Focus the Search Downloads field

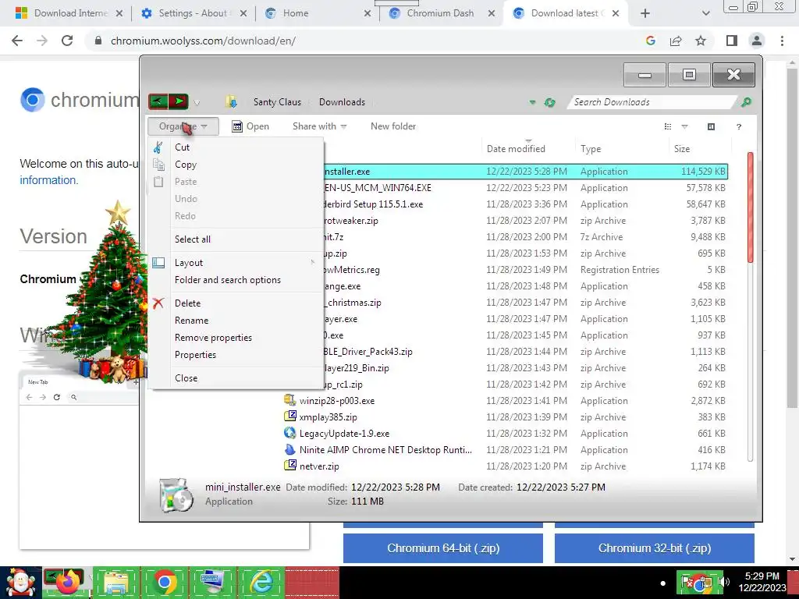pyautogui.click(x=652, y=102)
